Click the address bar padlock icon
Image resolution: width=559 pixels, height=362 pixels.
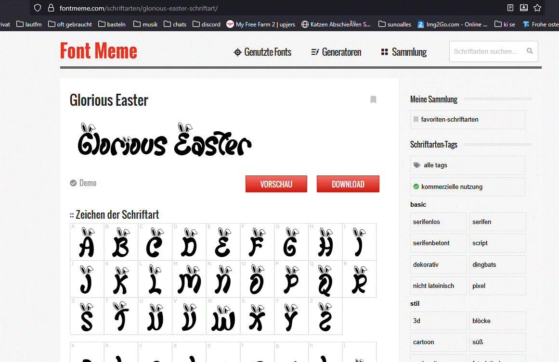click(x=51, y=8)
